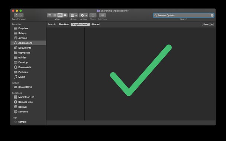This screenshot has width=226, height=141.
Task: Open Macintosh HD location
Action: point(28,97)
